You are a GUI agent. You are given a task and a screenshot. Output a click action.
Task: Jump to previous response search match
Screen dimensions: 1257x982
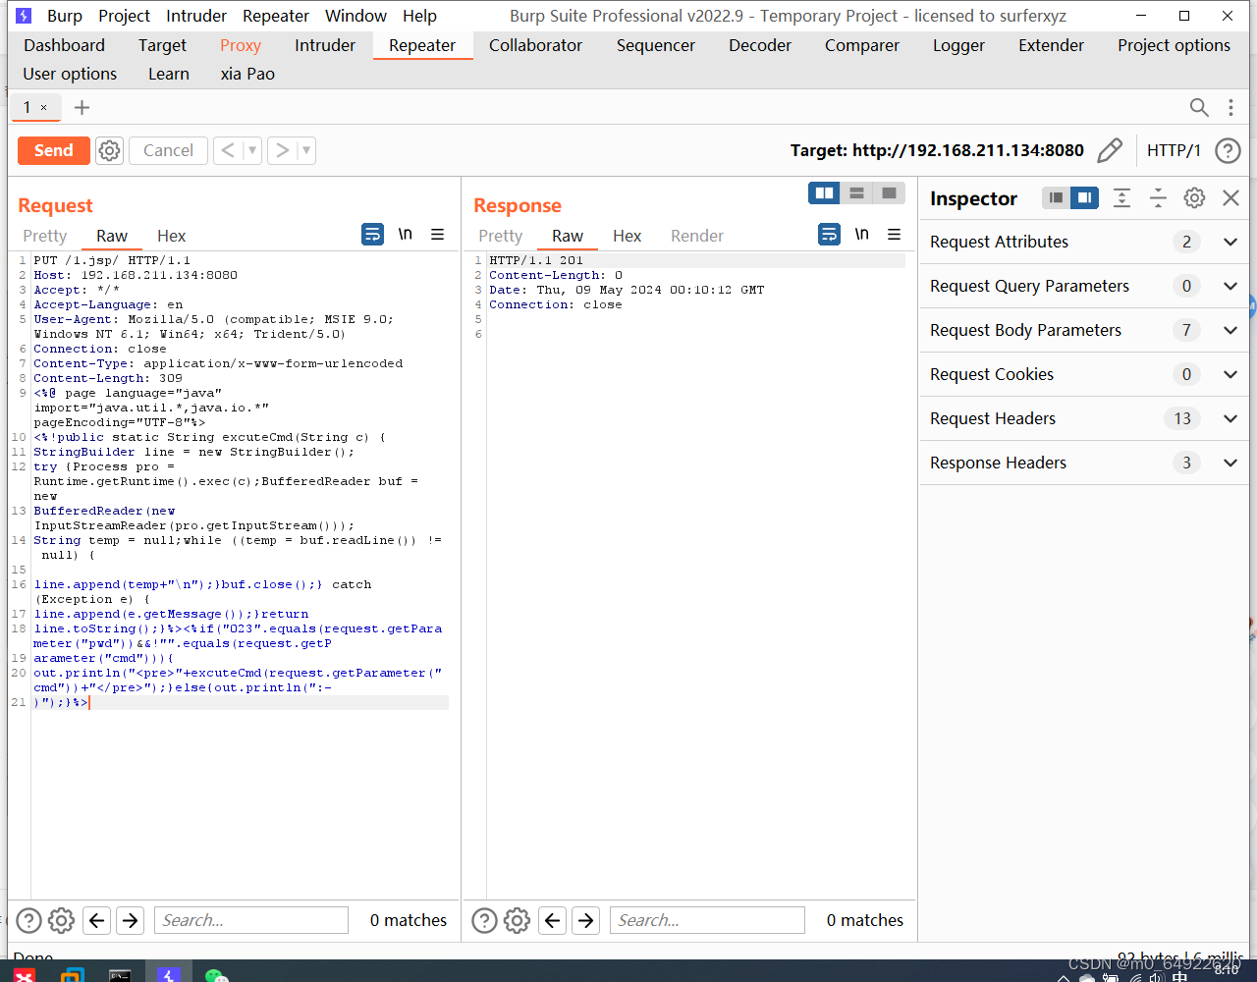tap(553, 920)
